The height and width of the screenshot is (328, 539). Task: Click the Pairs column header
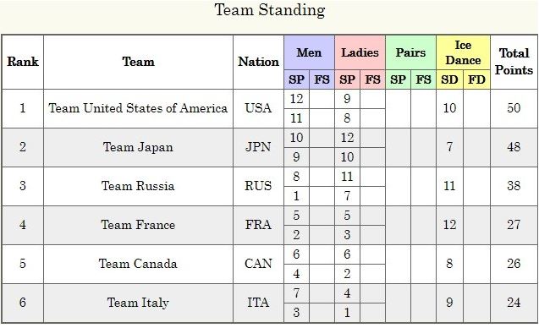(x=410, y=52)
